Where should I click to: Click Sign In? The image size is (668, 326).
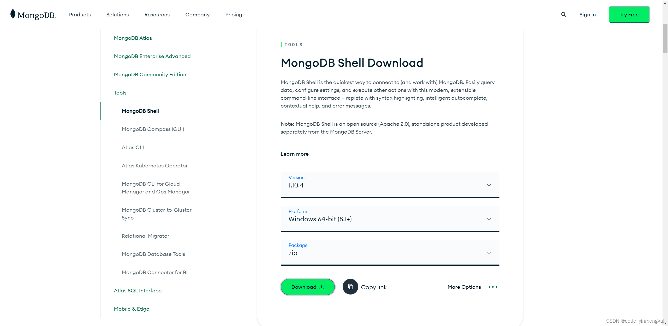coord(588,15)
